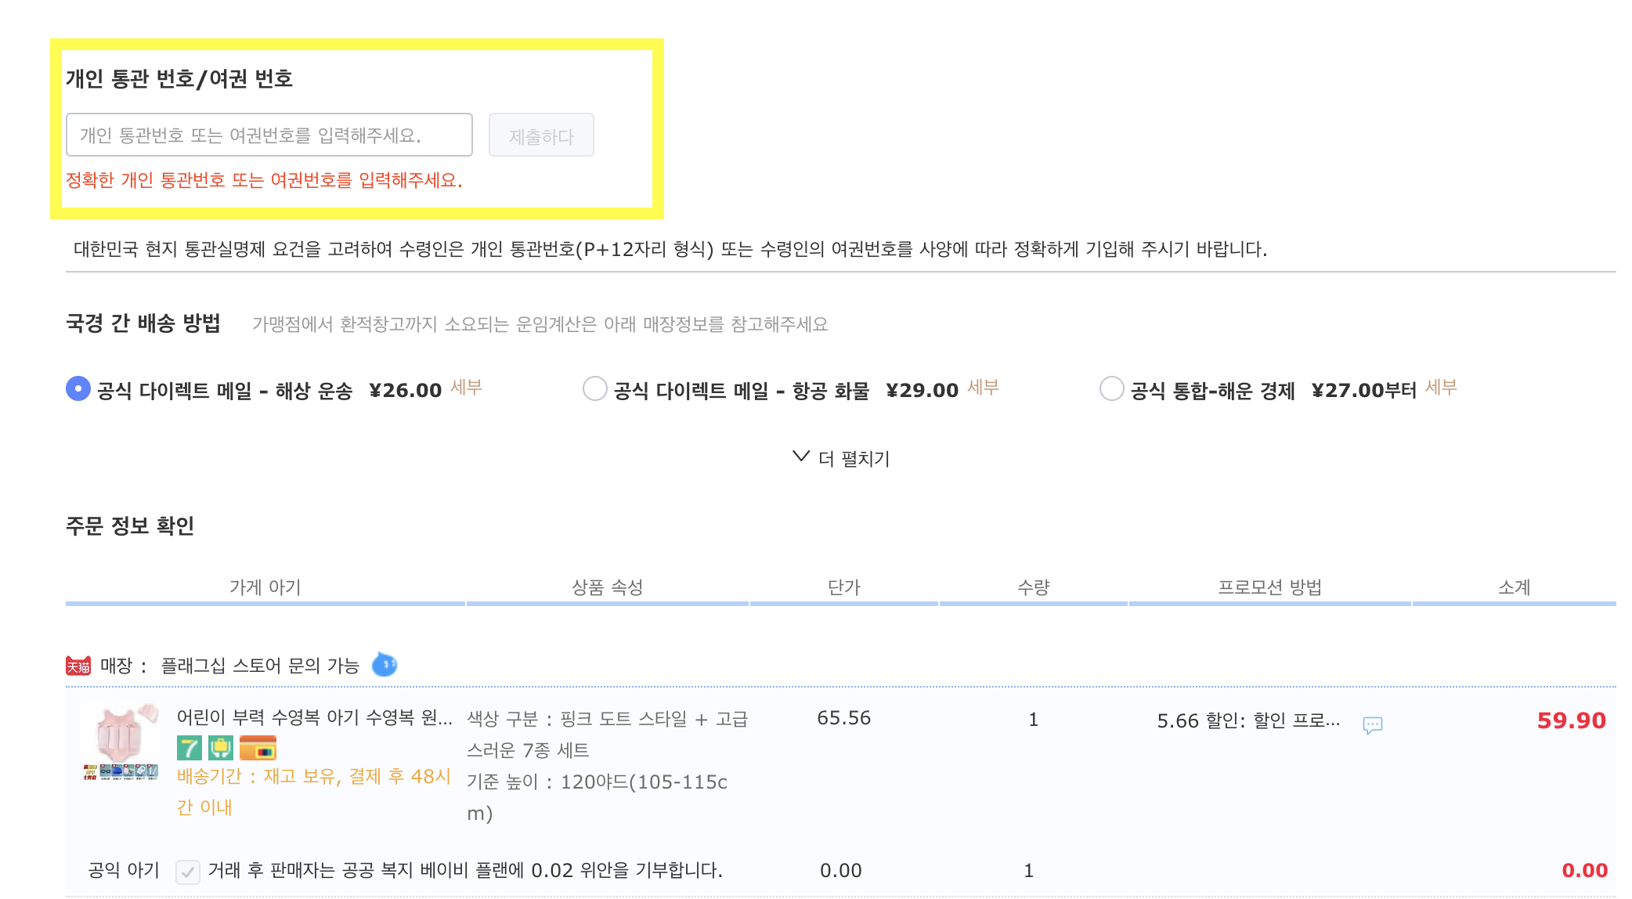Click the orange credit card badge icon
The width and height of the screenshot is (1632, 899).
pyautogui.click(x=258, y=748)
